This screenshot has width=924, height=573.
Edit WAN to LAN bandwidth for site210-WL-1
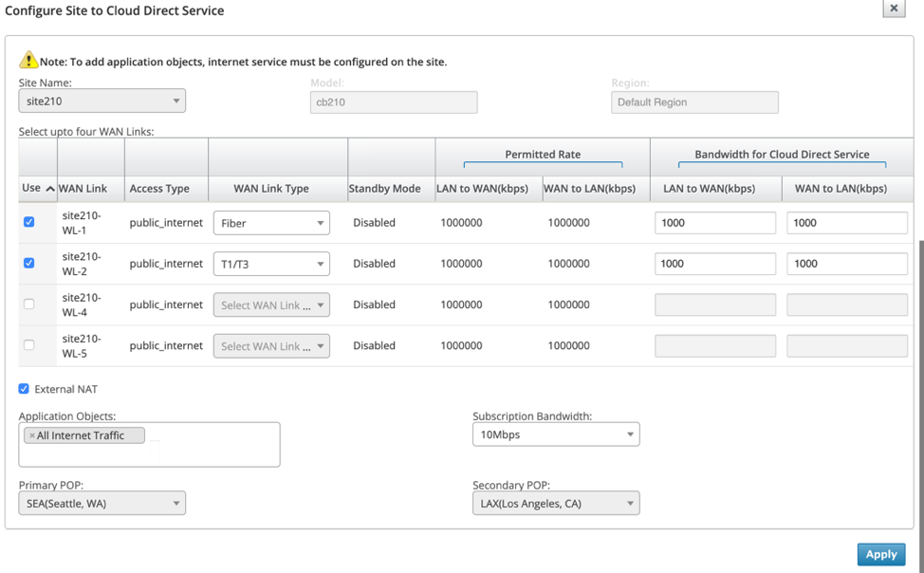[x=847, y=223]
